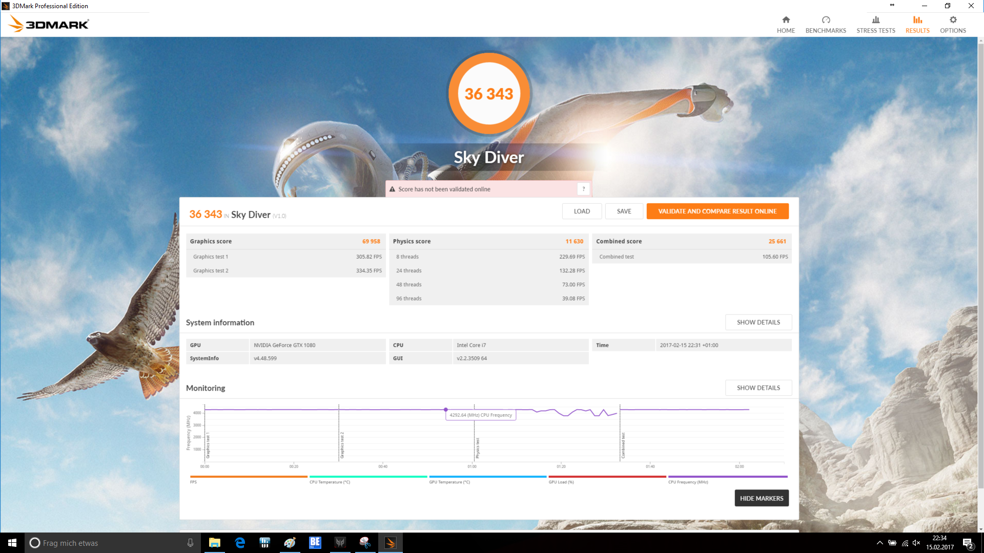Click the 3DMark logo
Image resolution: width=984 pixels, height=553 pixels.
pyautogui.click(x=49, y=24)
